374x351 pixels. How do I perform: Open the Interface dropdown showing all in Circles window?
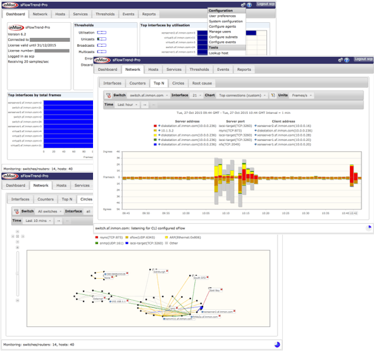pos(88,211)
